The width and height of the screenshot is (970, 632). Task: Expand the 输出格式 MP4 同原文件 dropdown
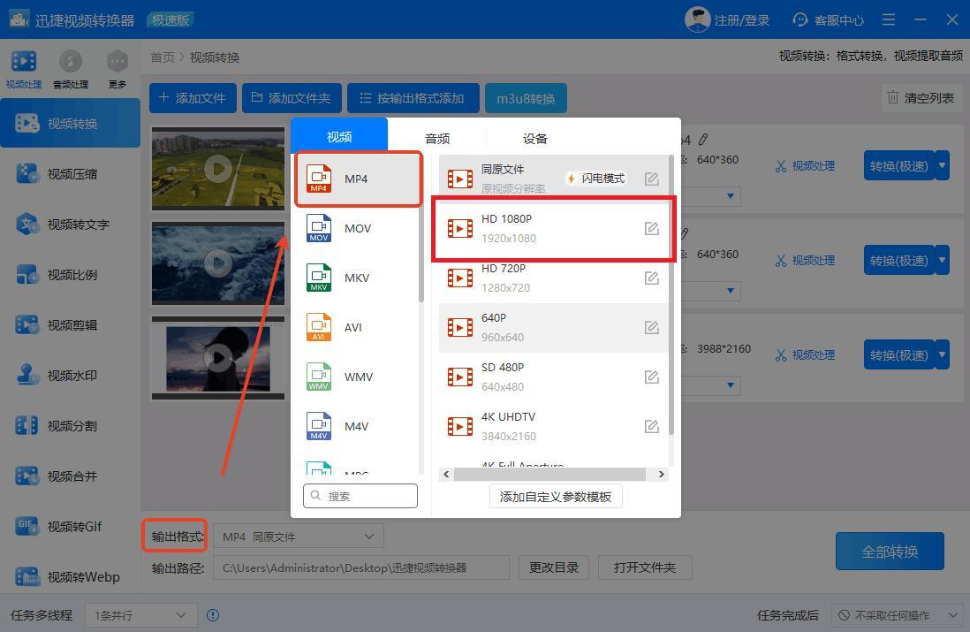(x=299, y=537)
